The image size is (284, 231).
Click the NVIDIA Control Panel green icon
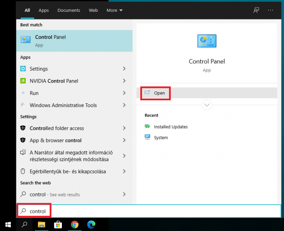tap(23, 81)
